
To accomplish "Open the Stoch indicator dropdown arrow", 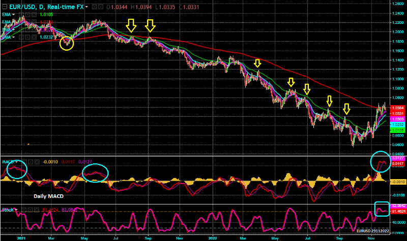I will pyautogui.click(x=16, y=210).
